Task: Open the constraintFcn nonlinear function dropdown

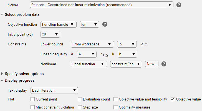Action: [126, 64]
